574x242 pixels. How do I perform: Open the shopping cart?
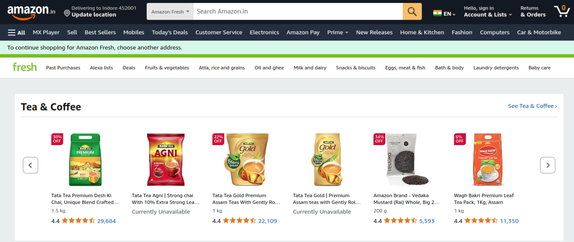pyautogui.click(x=561, y=11)
